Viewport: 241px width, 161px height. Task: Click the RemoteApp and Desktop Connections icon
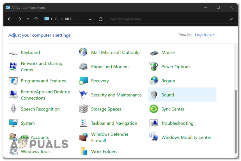[x=13, y=95]
